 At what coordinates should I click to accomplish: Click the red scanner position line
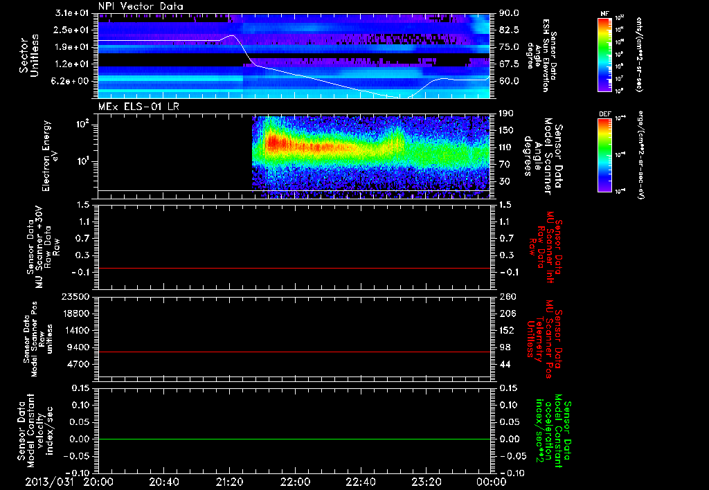pyautogui.click(x=294, y=352)
